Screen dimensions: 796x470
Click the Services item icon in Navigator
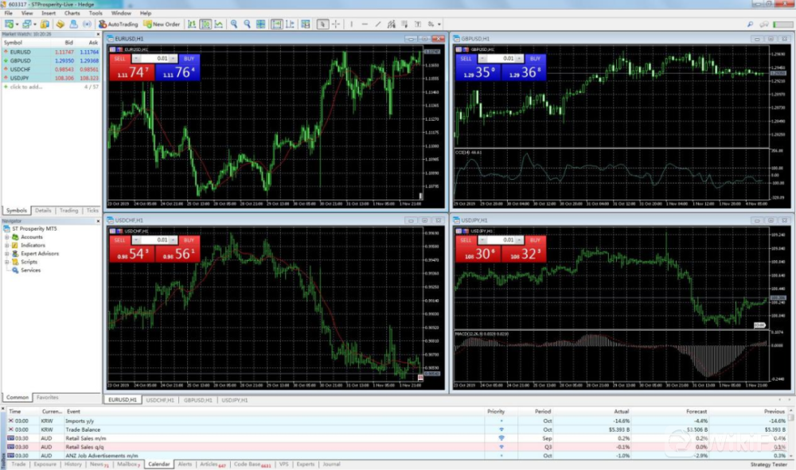click(x=15, y=270)
